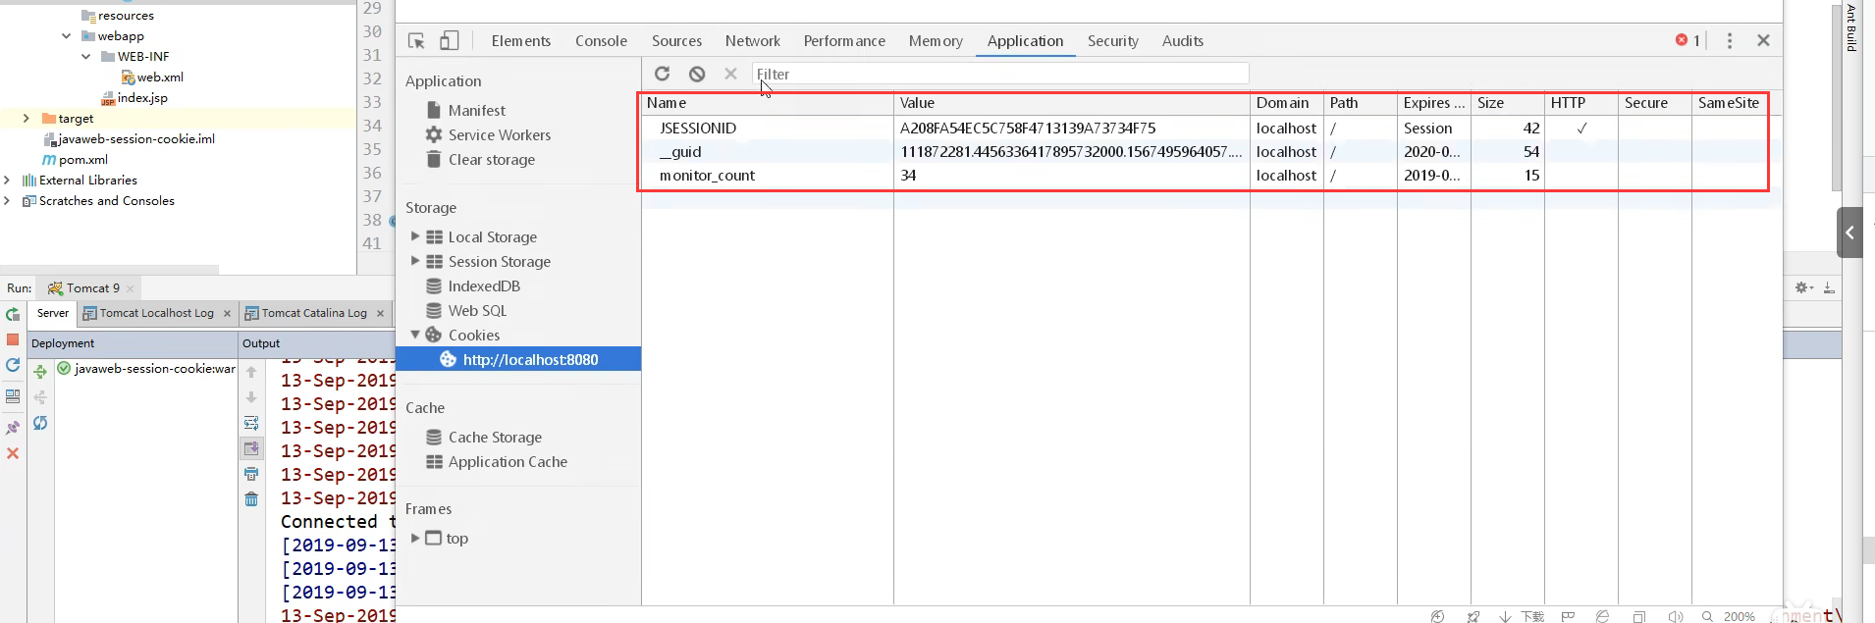1875x623 pixels.
Task: Open the Sources tab
Action: point(676,41)
